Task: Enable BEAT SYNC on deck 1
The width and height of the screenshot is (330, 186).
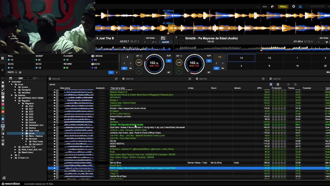Action: point(163,38)
